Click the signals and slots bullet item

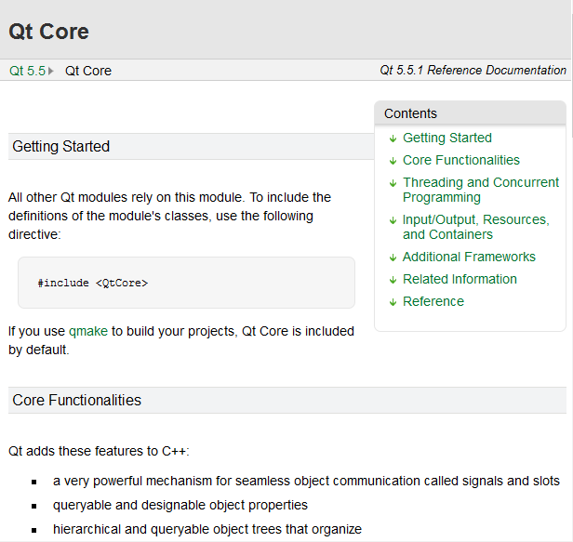coord(306,482)
